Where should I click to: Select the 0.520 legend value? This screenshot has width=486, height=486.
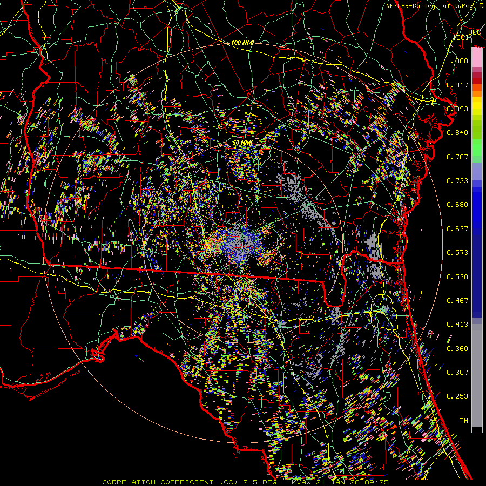coord(457,277)
